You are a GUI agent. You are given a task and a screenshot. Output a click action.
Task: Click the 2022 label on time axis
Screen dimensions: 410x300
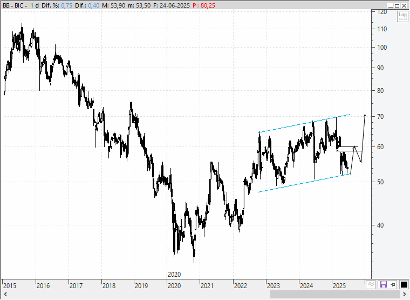click(x=240, y=285)
